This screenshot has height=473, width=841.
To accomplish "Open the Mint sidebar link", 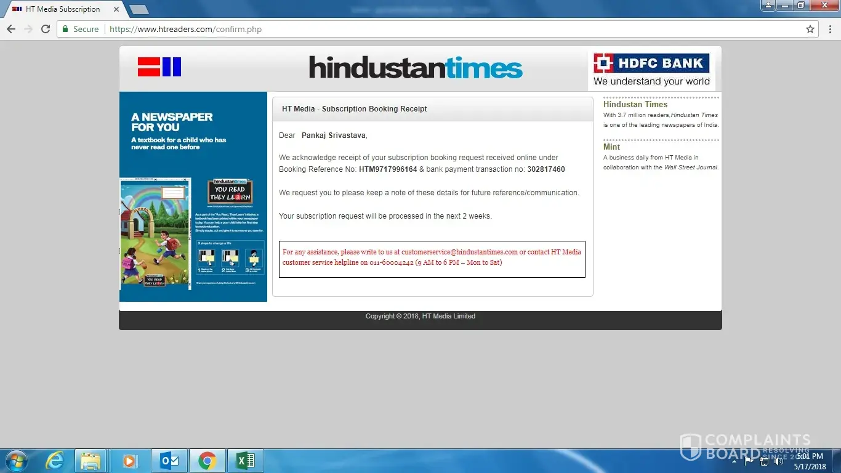I will (611, 147).
